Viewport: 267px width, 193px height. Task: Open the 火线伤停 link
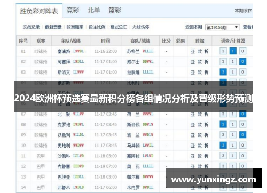140,27
